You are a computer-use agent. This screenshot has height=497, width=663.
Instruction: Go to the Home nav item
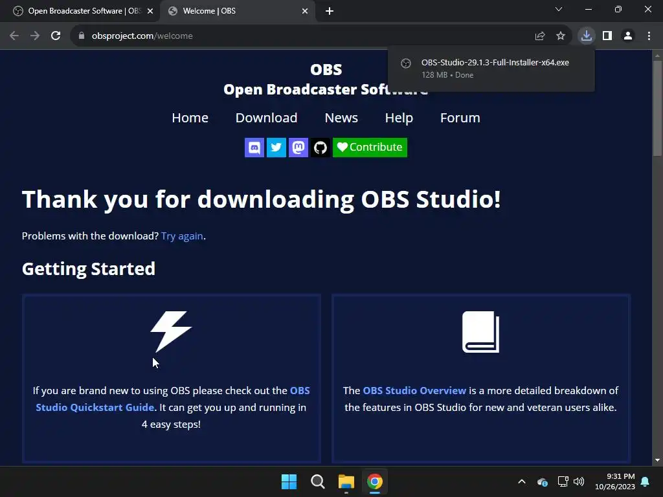(x=190, y=118)
